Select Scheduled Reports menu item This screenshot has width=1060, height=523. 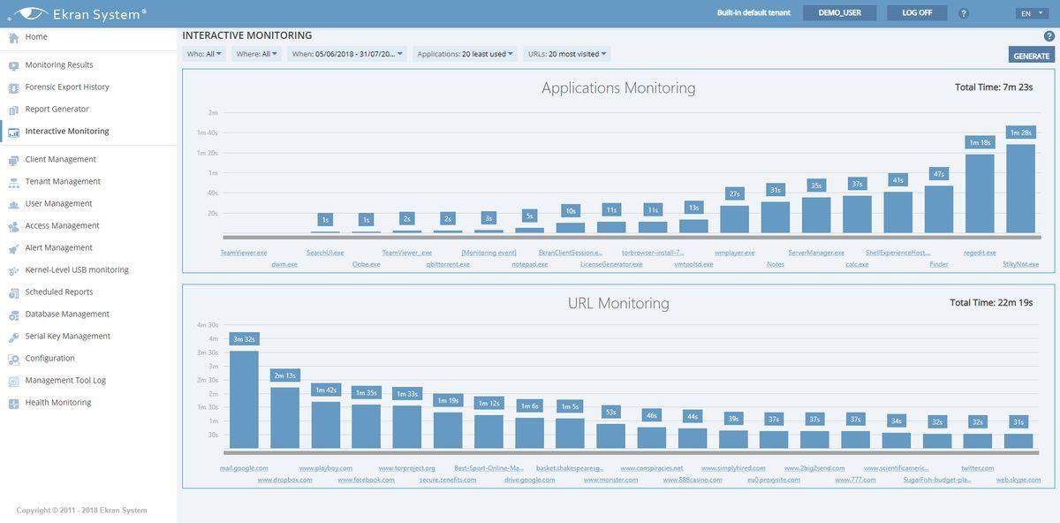(x=59, y=292)
